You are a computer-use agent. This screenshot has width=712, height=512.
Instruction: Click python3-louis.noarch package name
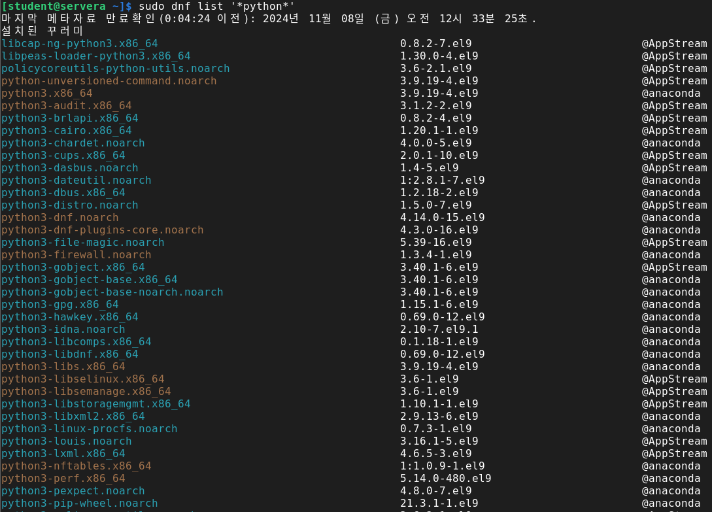66,441
